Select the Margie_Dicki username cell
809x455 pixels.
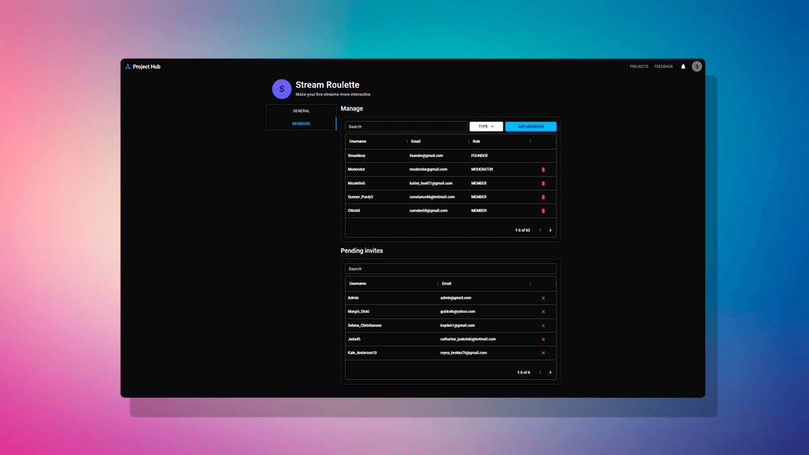pos(359,311)
